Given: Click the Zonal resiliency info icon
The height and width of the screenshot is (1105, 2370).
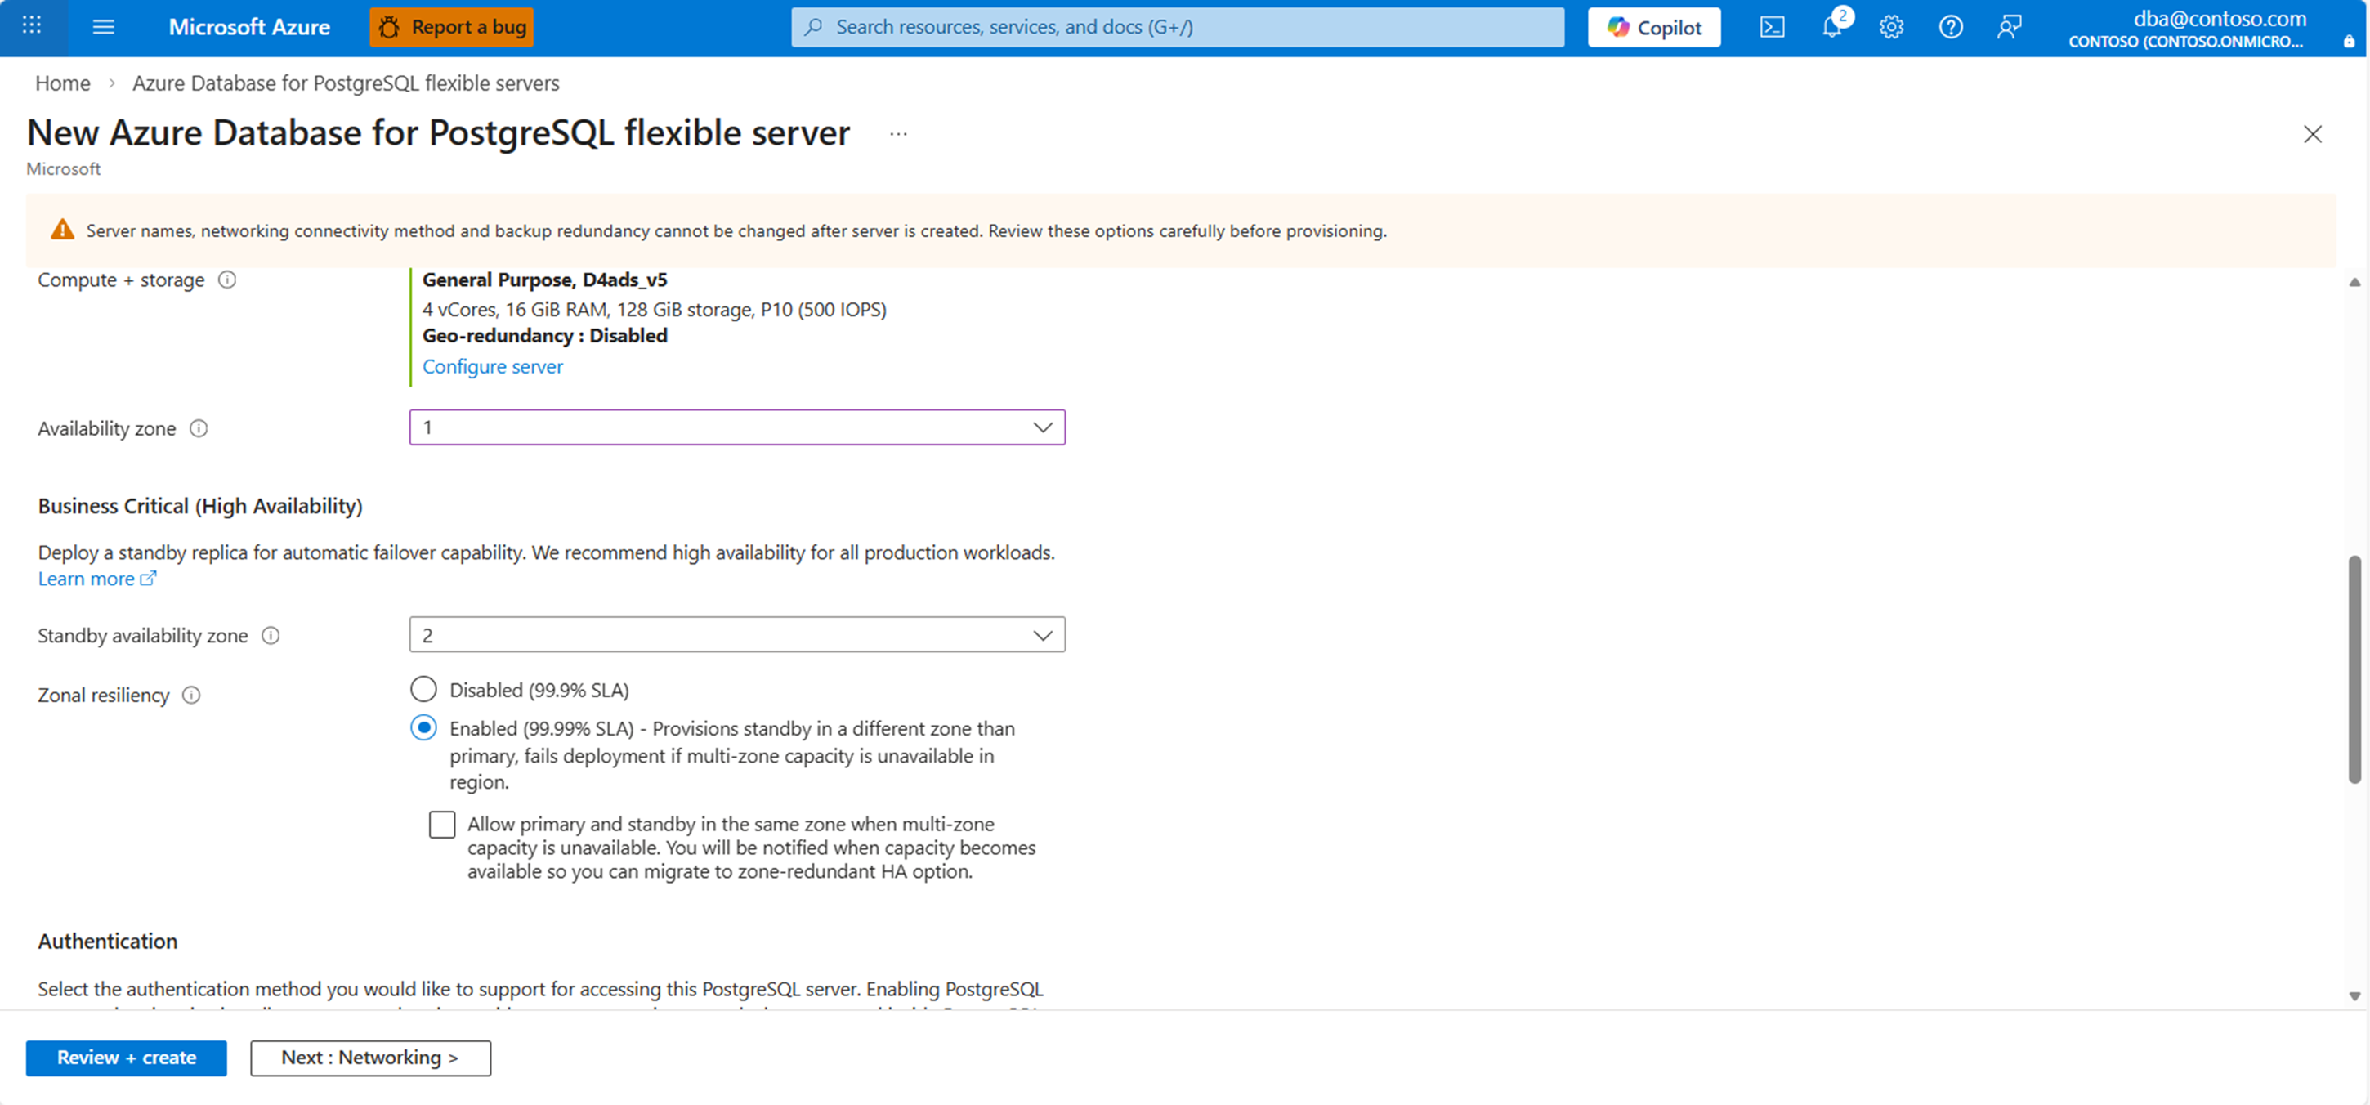Looking at the screenshot, I should pos(191,696).
